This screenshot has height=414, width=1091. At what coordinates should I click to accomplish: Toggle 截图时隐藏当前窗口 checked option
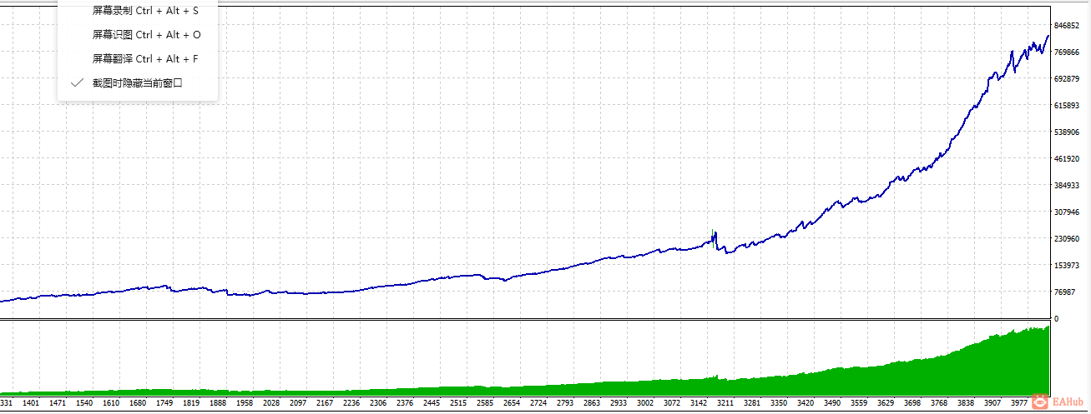coord(138,83)
